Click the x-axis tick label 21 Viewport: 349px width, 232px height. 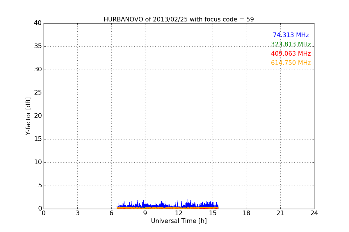click(x=280, y=213)
